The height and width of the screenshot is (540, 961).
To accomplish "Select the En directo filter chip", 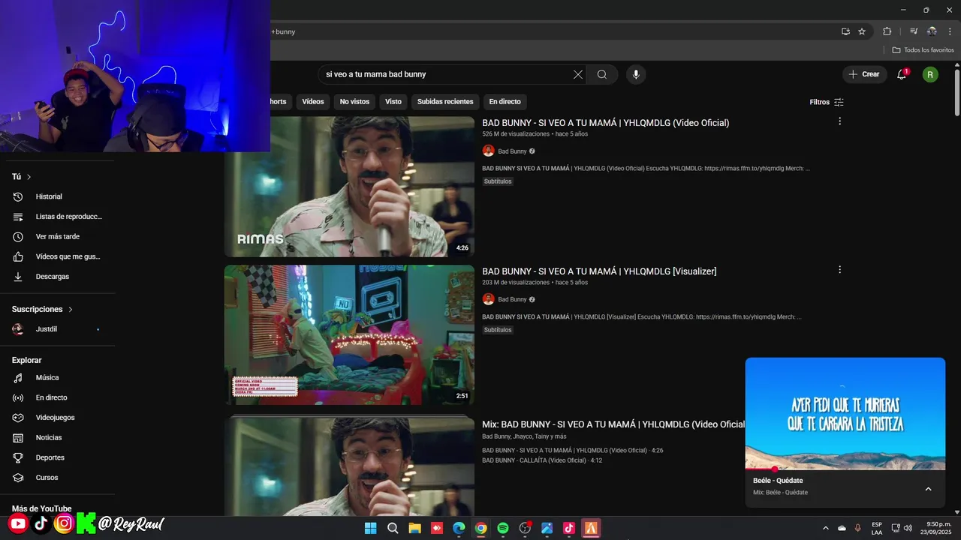I will pyautogui.click(x=505, y=102).
